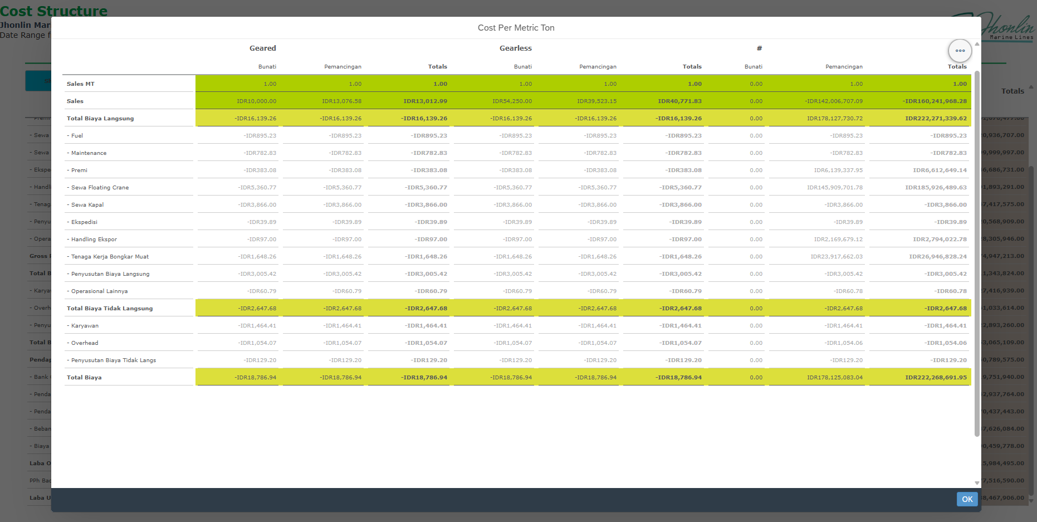Click the Pemancingan header under Geared
This screenshot has width=1037, height=522.
tap(343, 66)
